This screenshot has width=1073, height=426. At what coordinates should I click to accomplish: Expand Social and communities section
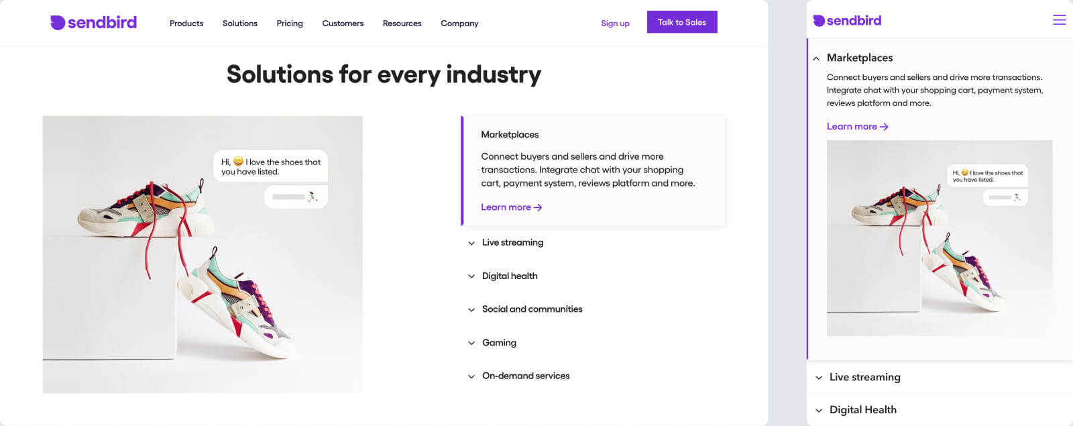532,309
